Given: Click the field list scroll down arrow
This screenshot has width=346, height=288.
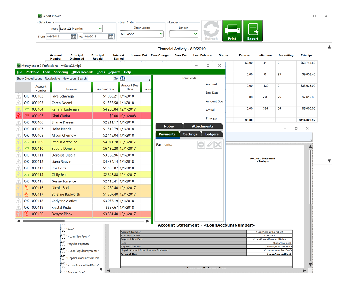Looking at the screenshot, I should point(101,270).
